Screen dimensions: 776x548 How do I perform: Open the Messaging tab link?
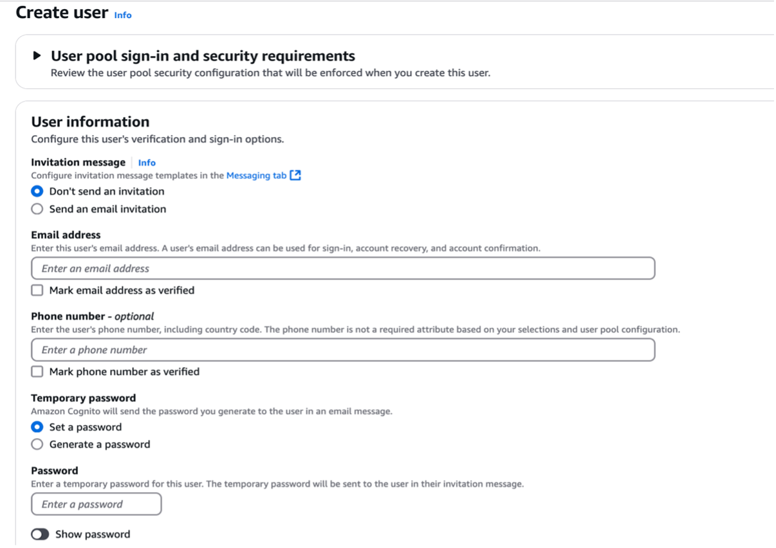(x=256, y=174)
